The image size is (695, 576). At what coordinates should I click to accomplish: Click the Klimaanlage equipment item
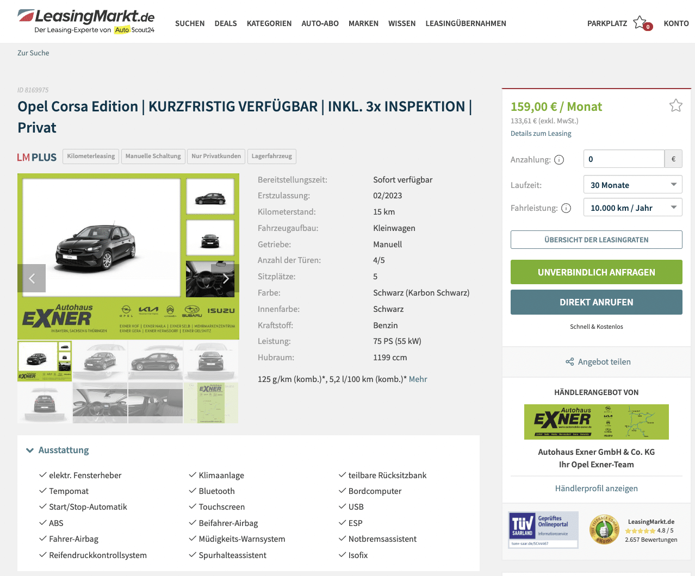[x=216, y=475]
